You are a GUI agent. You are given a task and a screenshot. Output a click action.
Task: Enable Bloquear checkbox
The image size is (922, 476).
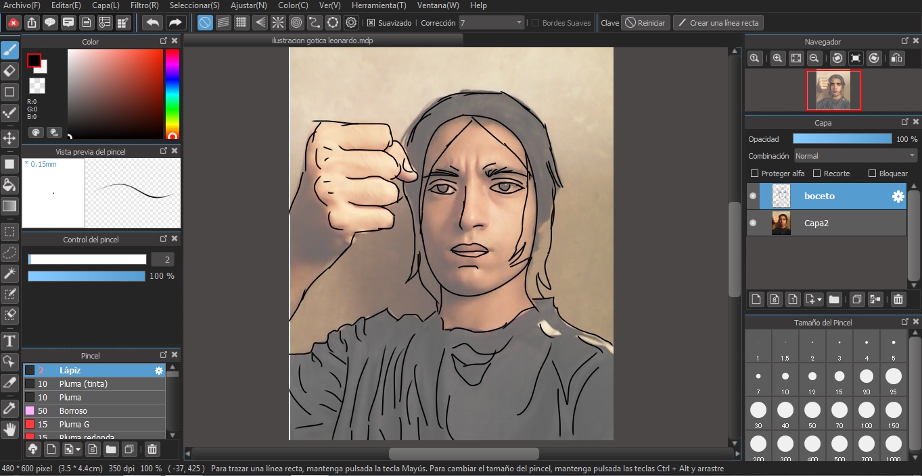(872, 174)
